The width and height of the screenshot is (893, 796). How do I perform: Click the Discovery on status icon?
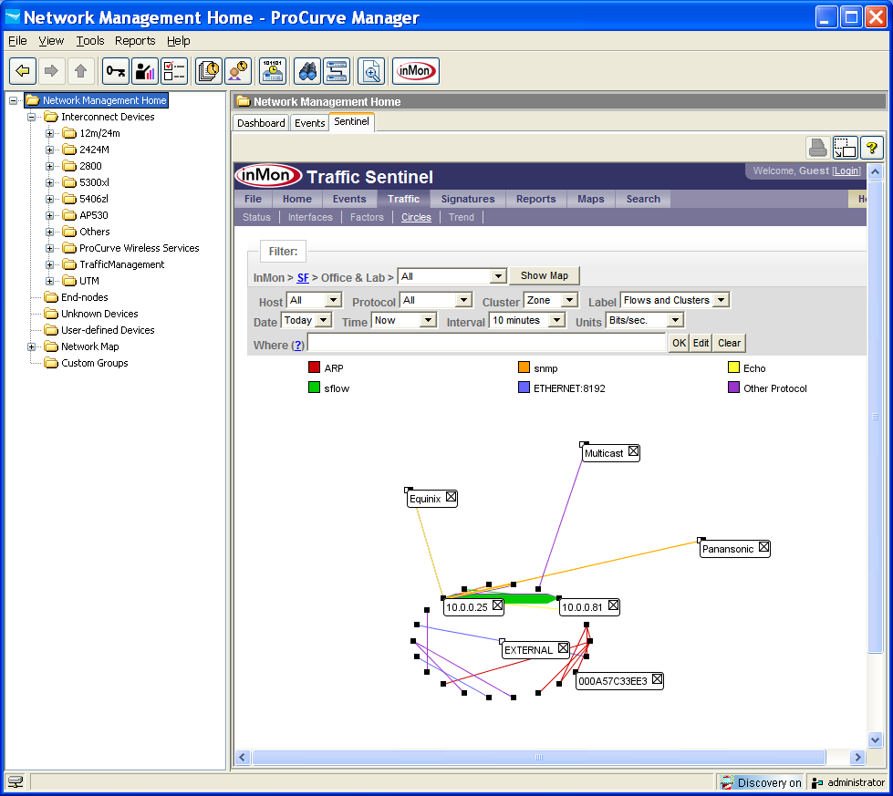pyautogui.click(x=727, y=783)
